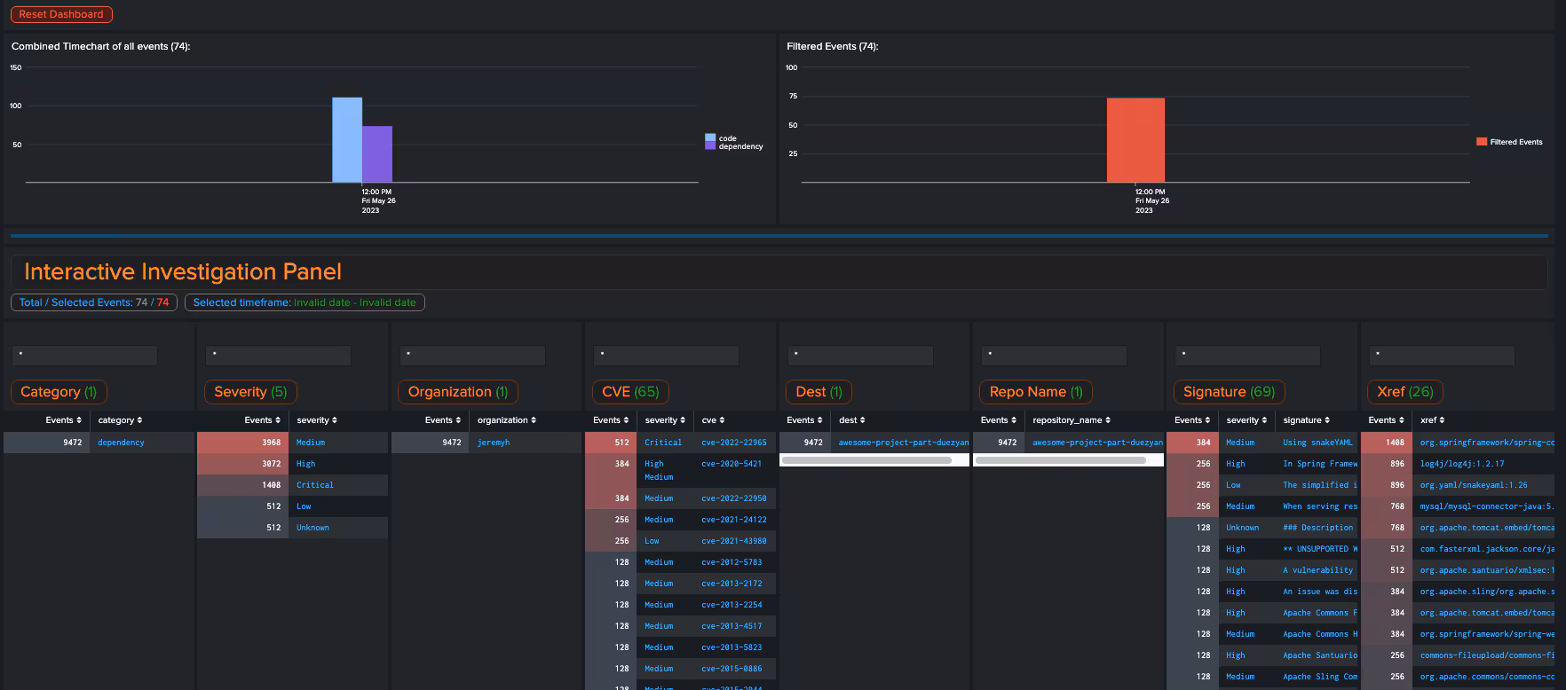Toggle Filtered Events legend entry

(x=1515, y=142)
